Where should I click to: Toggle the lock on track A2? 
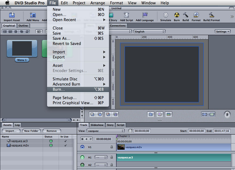coord(112,165)
